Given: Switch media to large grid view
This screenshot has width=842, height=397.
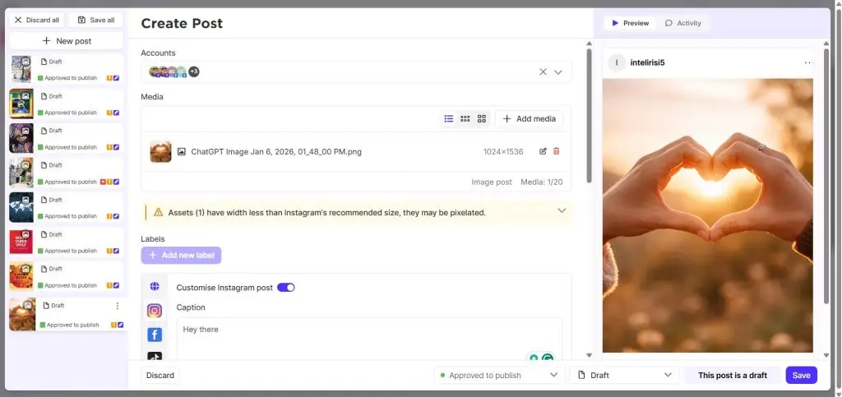Looking at the screenshot, I should 482,118.
